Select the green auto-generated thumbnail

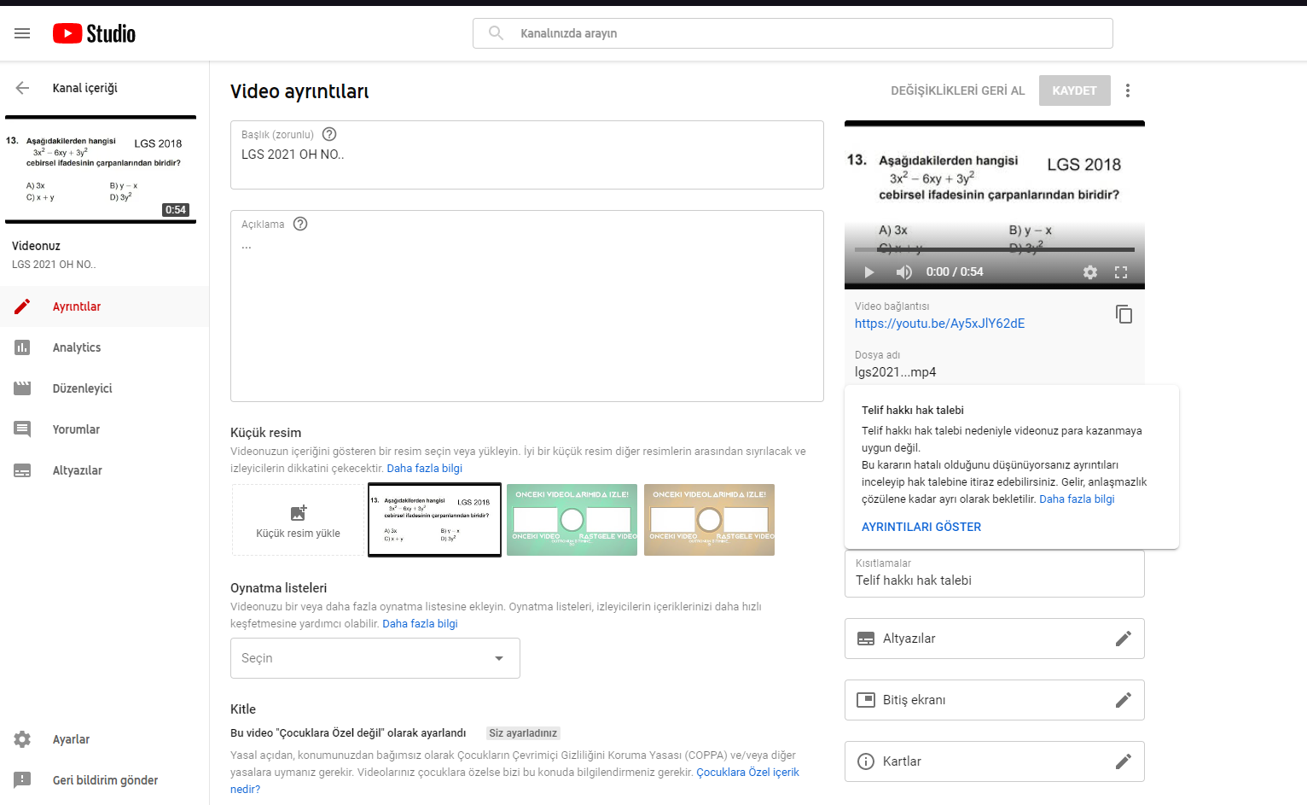point(572,520)
